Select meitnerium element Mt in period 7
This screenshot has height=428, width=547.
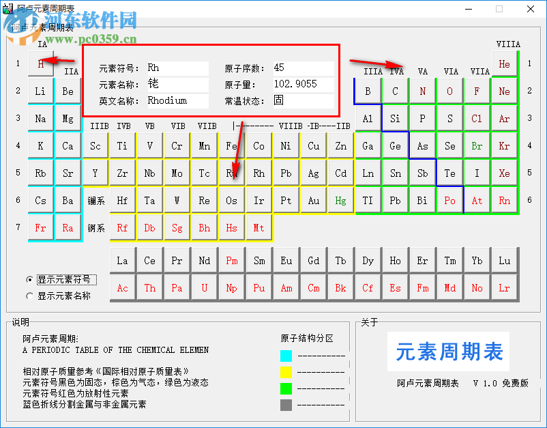(x=258, y=227)
